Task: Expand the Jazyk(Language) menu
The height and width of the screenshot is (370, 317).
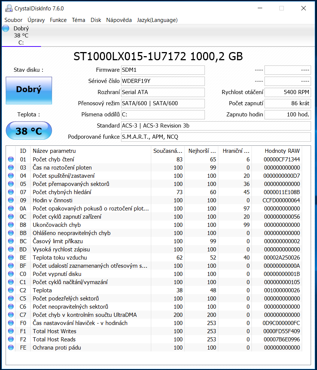Action: coord(157,20)
